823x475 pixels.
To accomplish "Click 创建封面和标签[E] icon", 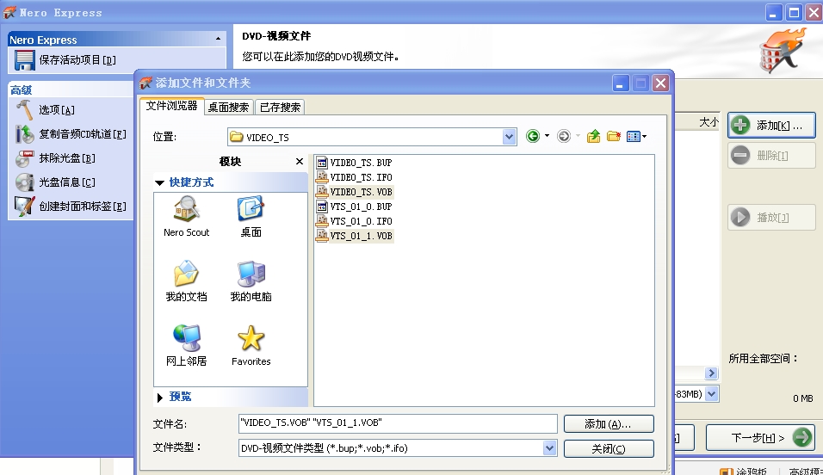I will coord(24,207).
